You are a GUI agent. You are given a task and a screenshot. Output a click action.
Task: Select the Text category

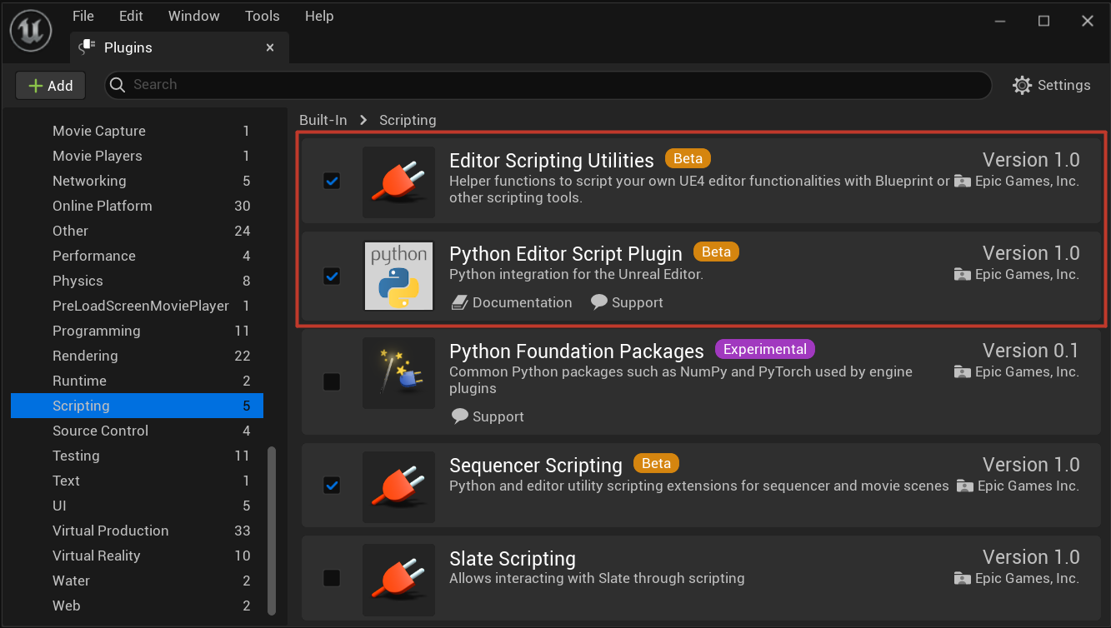coord(137,481)
